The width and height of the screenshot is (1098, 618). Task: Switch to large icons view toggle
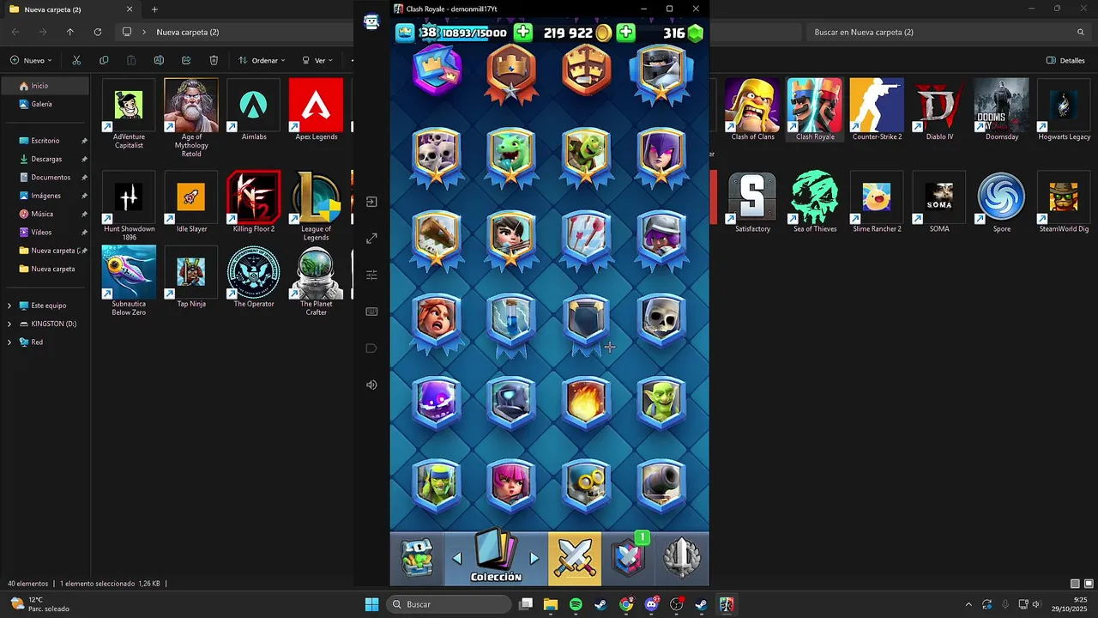pyautogui.click(x=1089, y=584)
